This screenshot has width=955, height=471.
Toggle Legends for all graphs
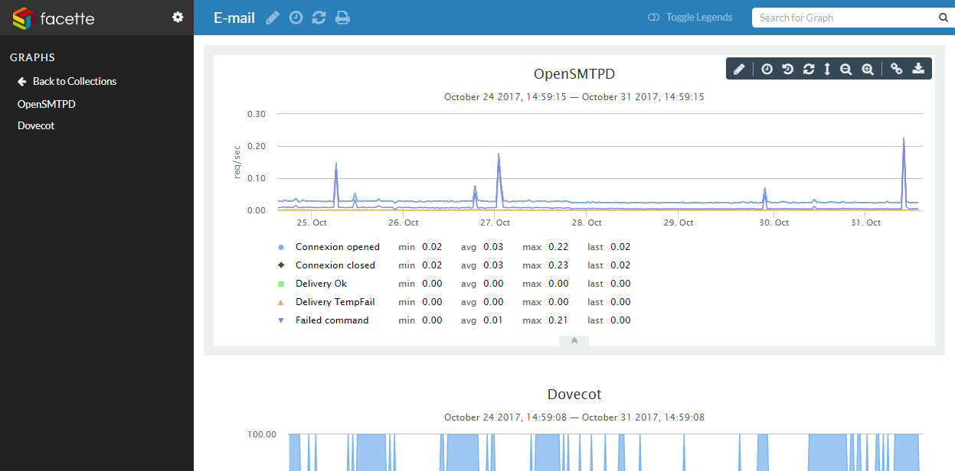pos(690,18)
